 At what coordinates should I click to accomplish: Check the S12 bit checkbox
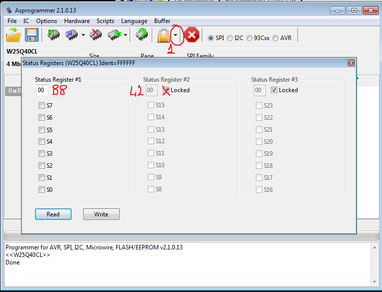tap(151, 141)
